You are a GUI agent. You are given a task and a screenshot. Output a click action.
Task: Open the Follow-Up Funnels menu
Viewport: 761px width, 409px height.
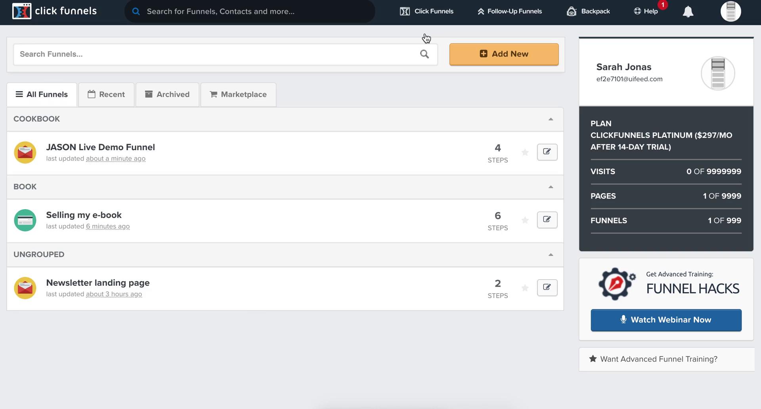[509, 11]
